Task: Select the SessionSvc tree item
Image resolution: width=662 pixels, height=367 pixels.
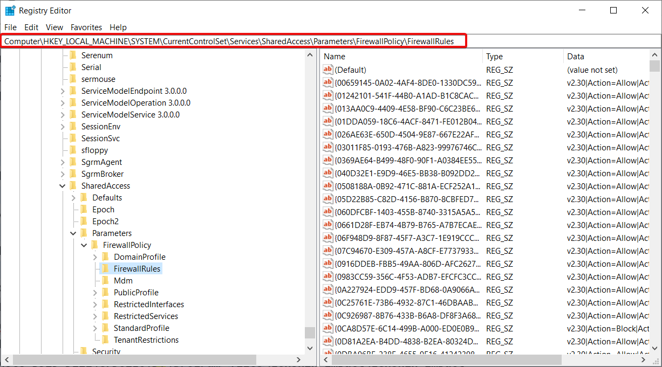Action: point(100,139)
